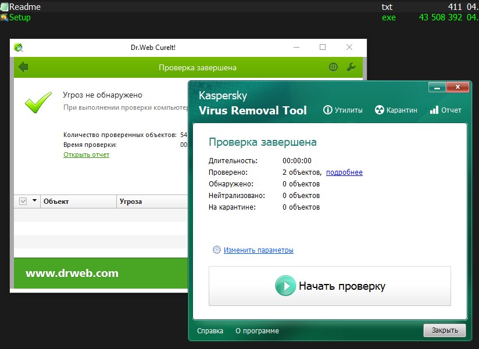
Task: Maximize the Dr.Web CureIt window
Action: click(x=323, y=47)
